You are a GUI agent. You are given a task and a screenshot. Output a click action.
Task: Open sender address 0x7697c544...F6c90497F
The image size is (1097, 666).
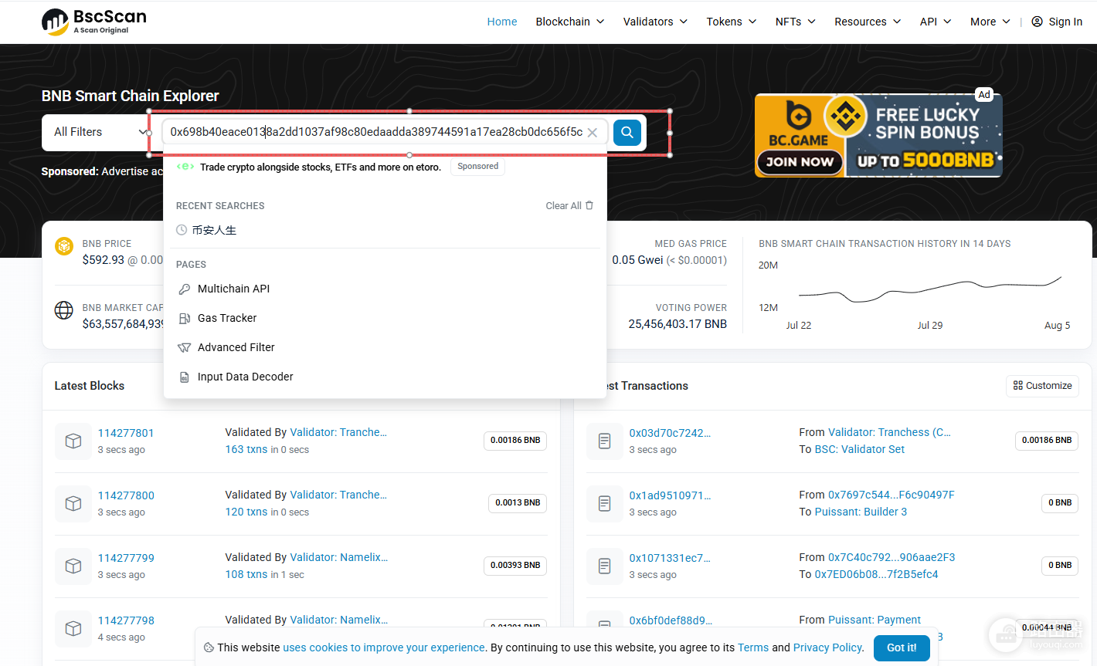pos(892,495)
